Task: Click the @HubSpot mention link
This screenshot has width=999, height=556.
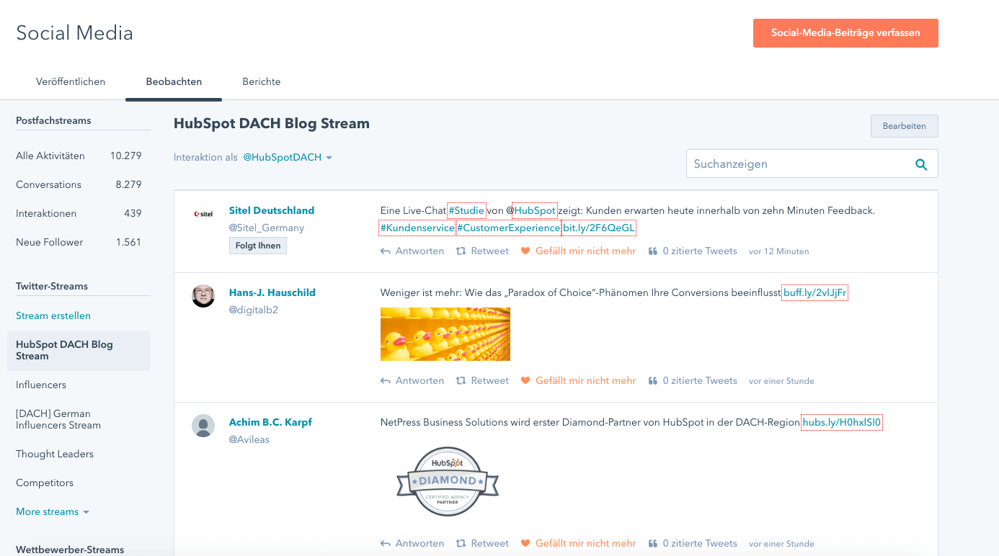Action: point(535,211)
